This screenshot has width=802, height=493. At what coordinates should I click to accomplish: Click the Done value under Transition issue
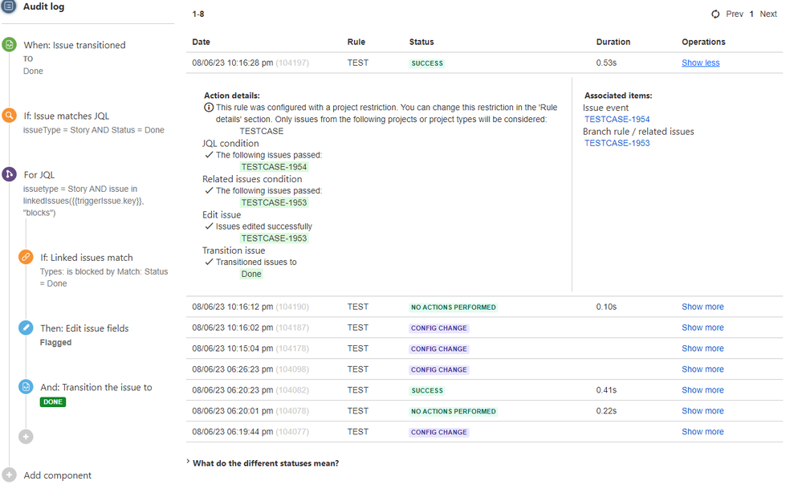coord(251,274)
